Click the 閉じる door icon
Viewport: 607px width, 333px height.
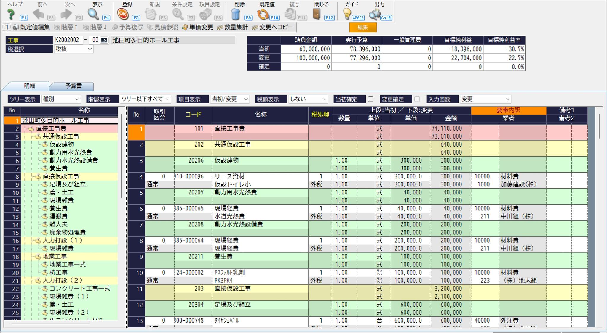tap(317, 14)
